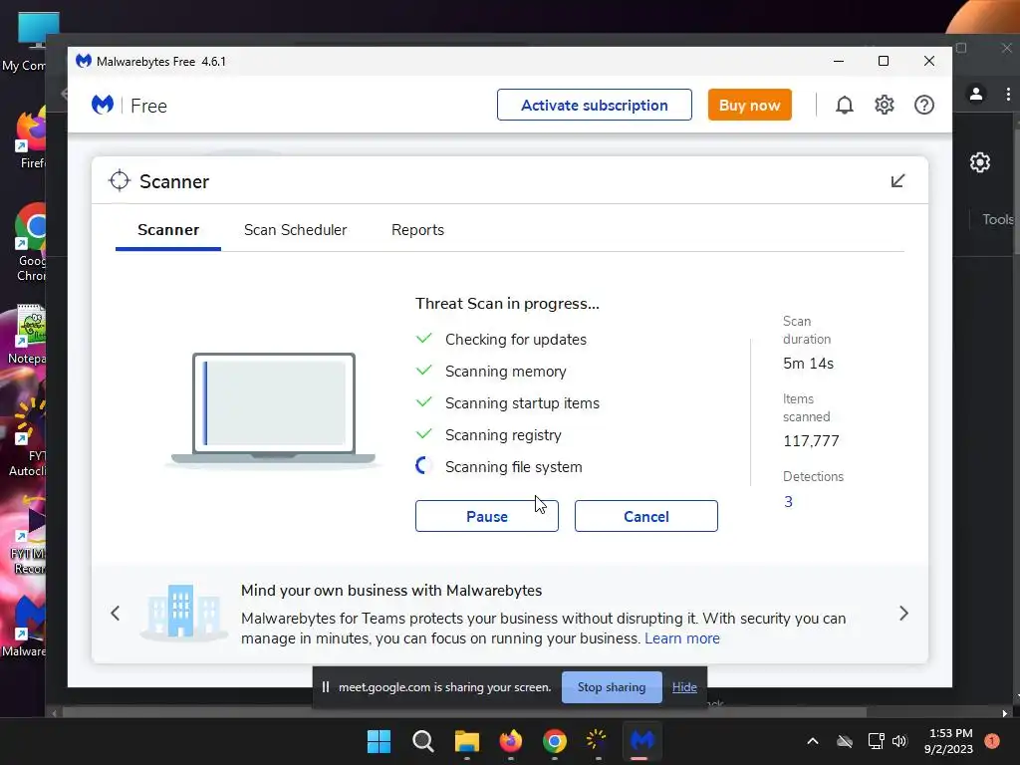The width and height of the screenshot is (1020, 765).
Task: Click 'Scanning file system' status text
Action: [x=513, y=467]
